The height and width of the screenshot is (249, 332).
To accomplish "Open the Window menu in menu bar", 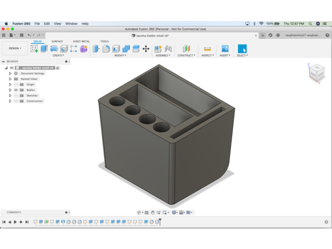I will 71,24.
